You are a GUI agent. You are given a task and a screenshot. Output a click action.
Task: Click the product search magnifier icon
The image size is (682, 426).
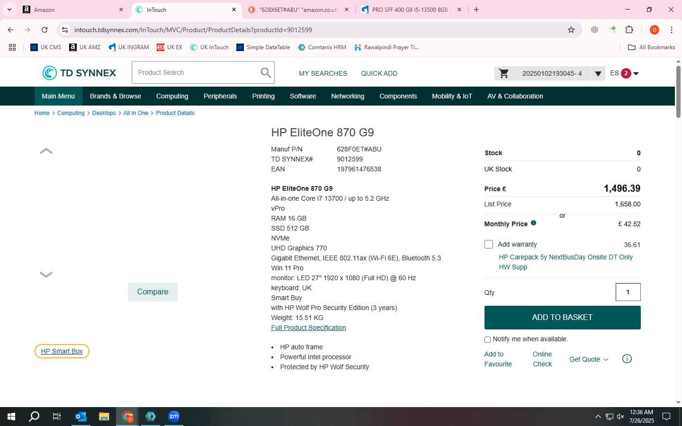[266, 72]
